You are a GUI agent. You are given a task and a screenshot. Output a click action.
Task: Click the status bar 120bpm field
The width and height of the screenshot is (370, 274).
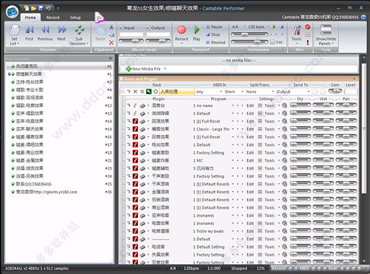coord(191,268)
